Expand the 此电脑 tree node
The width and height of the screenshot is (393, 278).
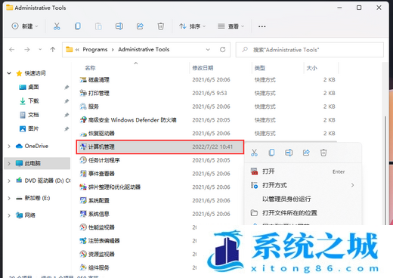pyautogui.click(x=9, y=163)
